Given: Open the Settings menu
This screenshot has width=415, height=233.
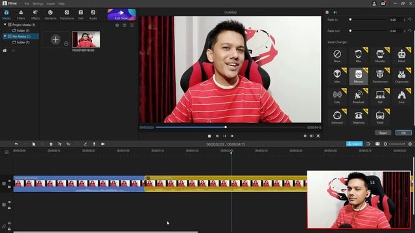Looking at the screenshot, I should pyautogui.click(x=38, y=4).
